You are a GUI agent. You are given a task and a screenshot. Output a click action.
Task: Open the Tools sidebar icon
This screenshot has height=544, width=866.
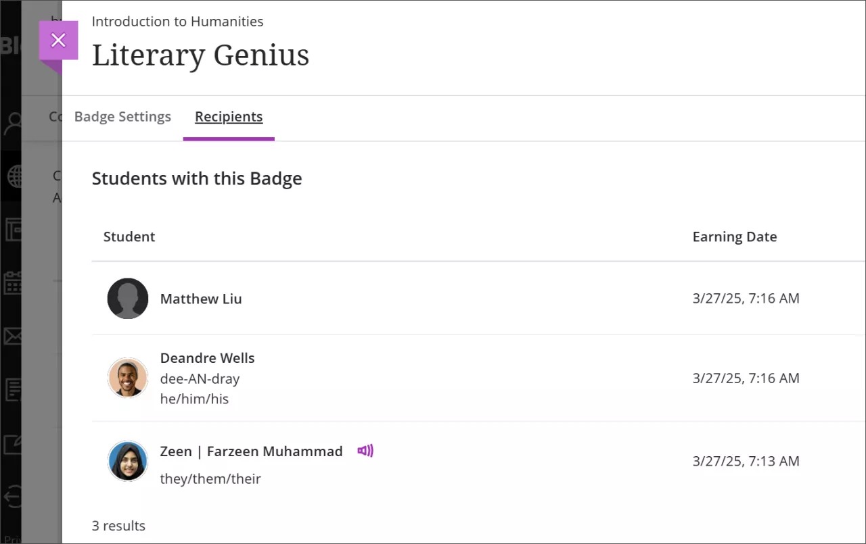click(x=12, y=444)
